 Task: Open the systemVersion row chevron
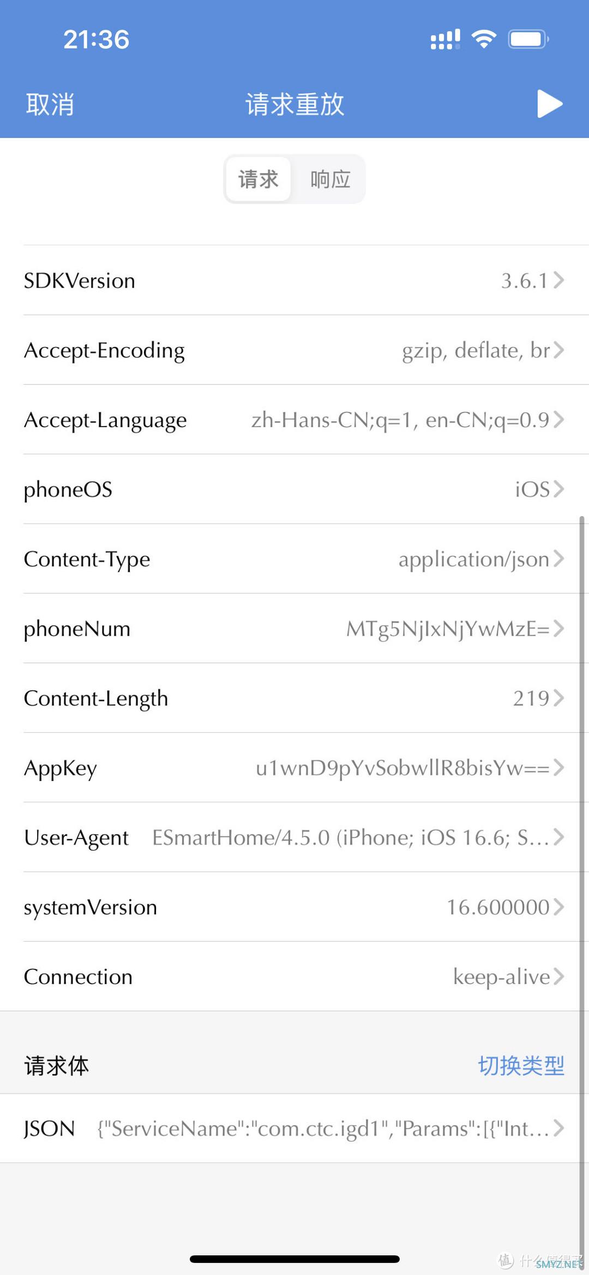point(558,907)
